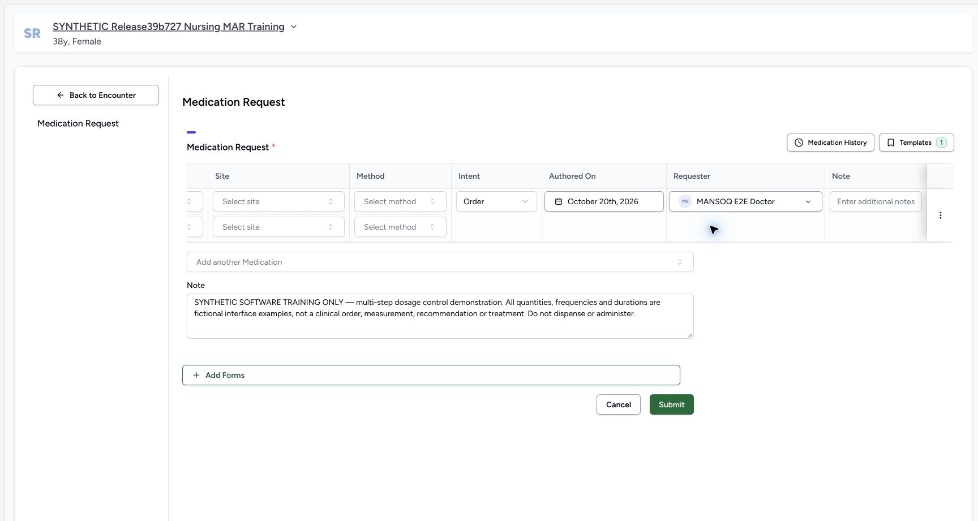Open Medication History
The image size is (978, 521).
pyautogui.click(x=830, y=143)
